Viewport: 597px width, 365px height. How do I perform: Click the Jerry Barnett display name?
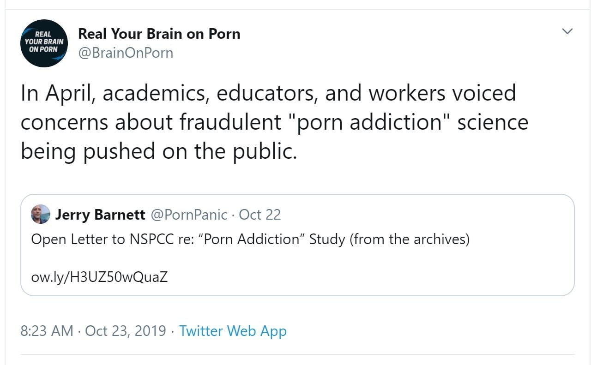coord(100,215)
